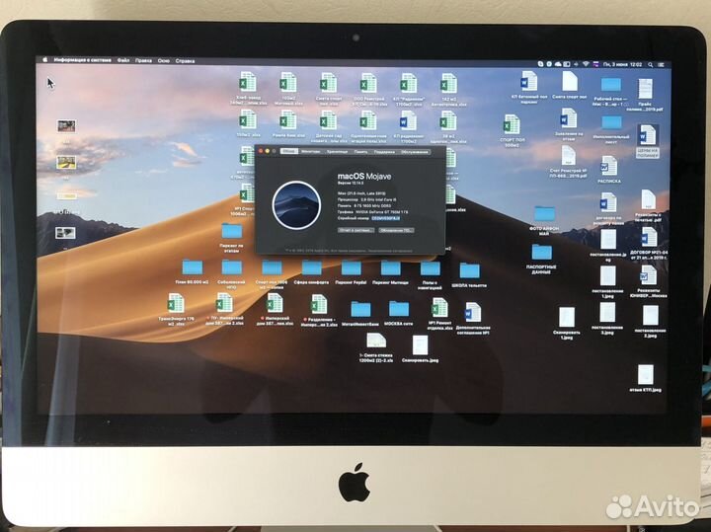Select the Исполнительный лист folder

(611, 129)
